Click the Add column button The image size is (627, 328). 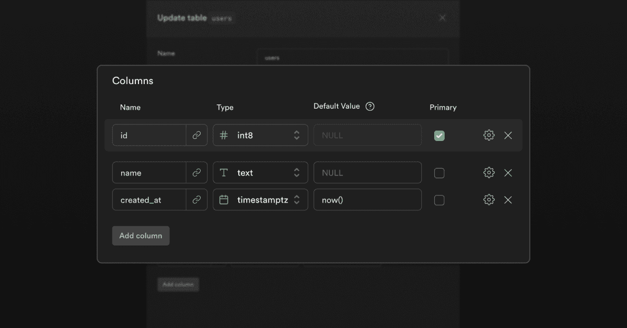pyautogui.click(x=141, y=236)
